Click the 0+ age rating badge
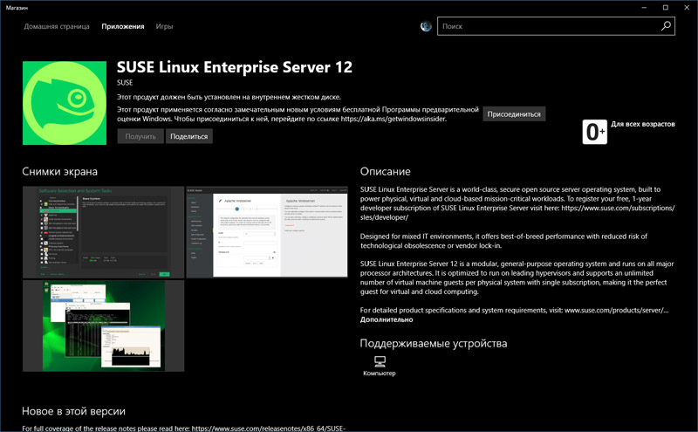This screenshot has width=698, height=432. point(595,132)
